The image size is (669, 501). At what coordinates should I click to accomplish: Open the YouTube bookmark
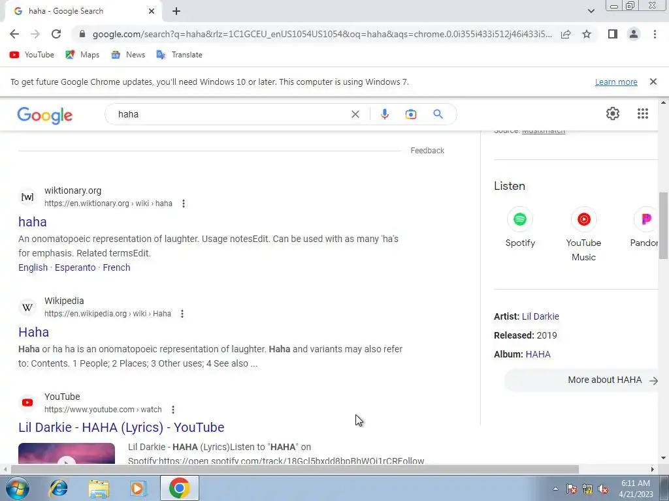32,55
